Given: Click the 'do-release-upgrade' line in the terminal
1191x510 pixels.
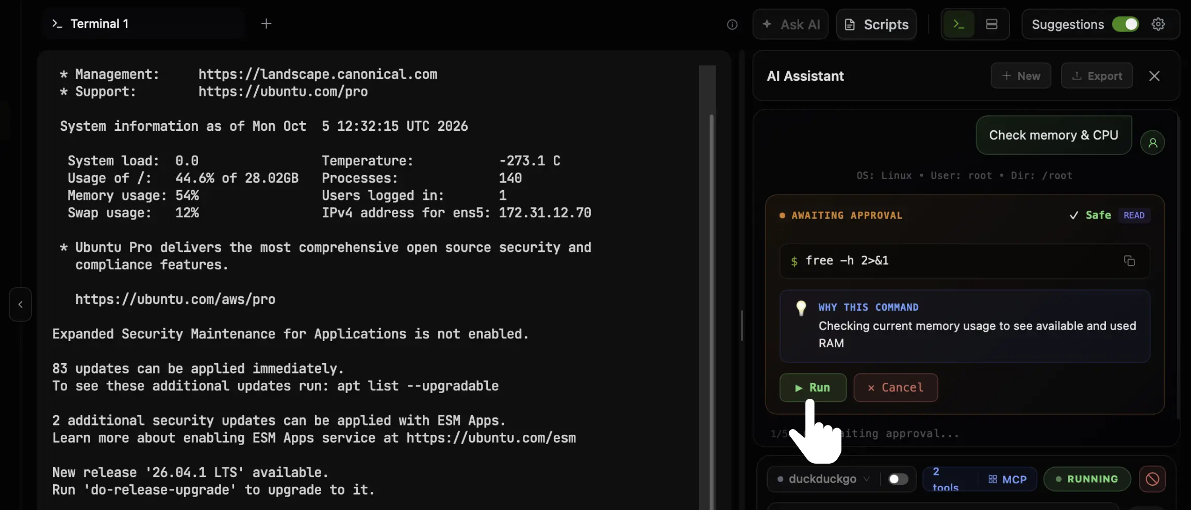Looking at the screenshot, I should (213, 490).
